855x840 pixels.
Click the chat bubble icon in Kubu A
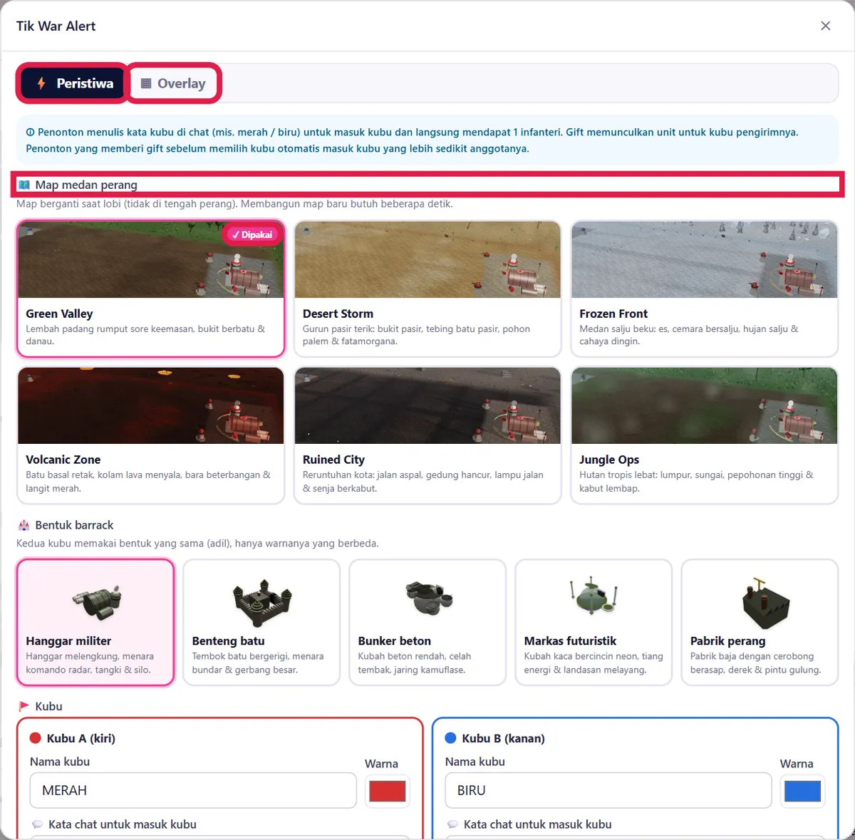[38, 824]
